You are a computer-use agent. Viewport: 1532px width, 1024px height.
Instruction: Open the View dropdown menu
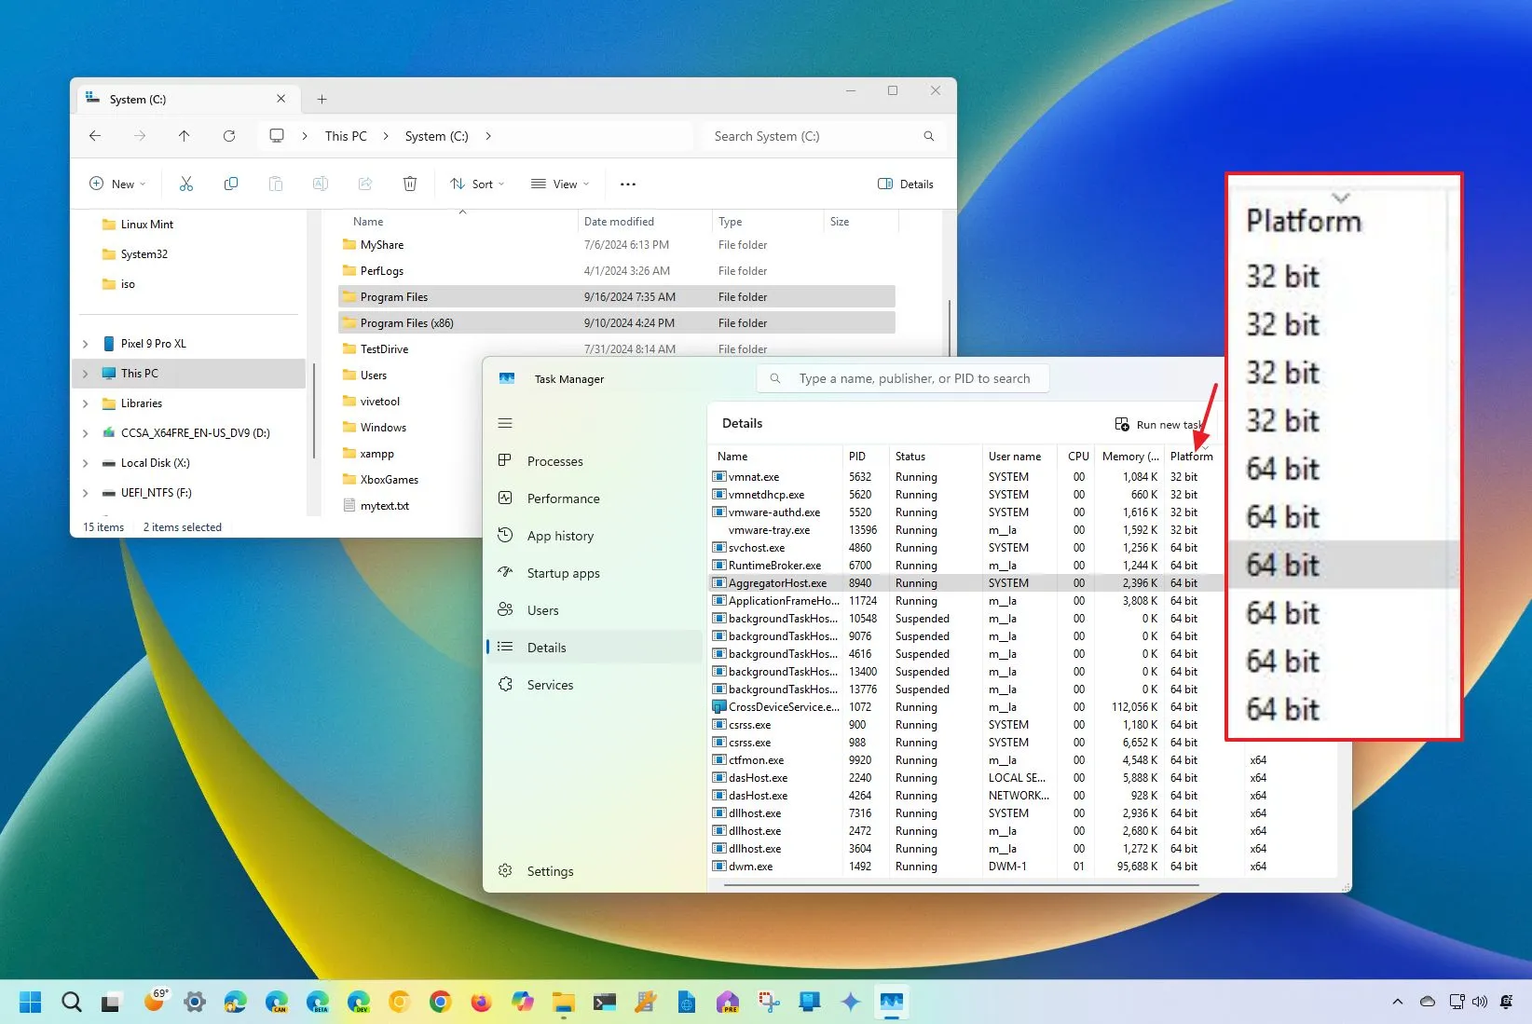(x=560, y=184)
